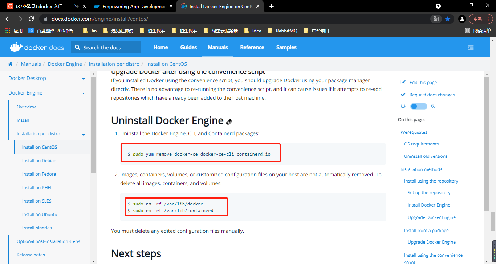Click the sidebar scrollbar thumb
Image resolution: width=496 pixels, height=264 pixels.
tap(93, 125)
